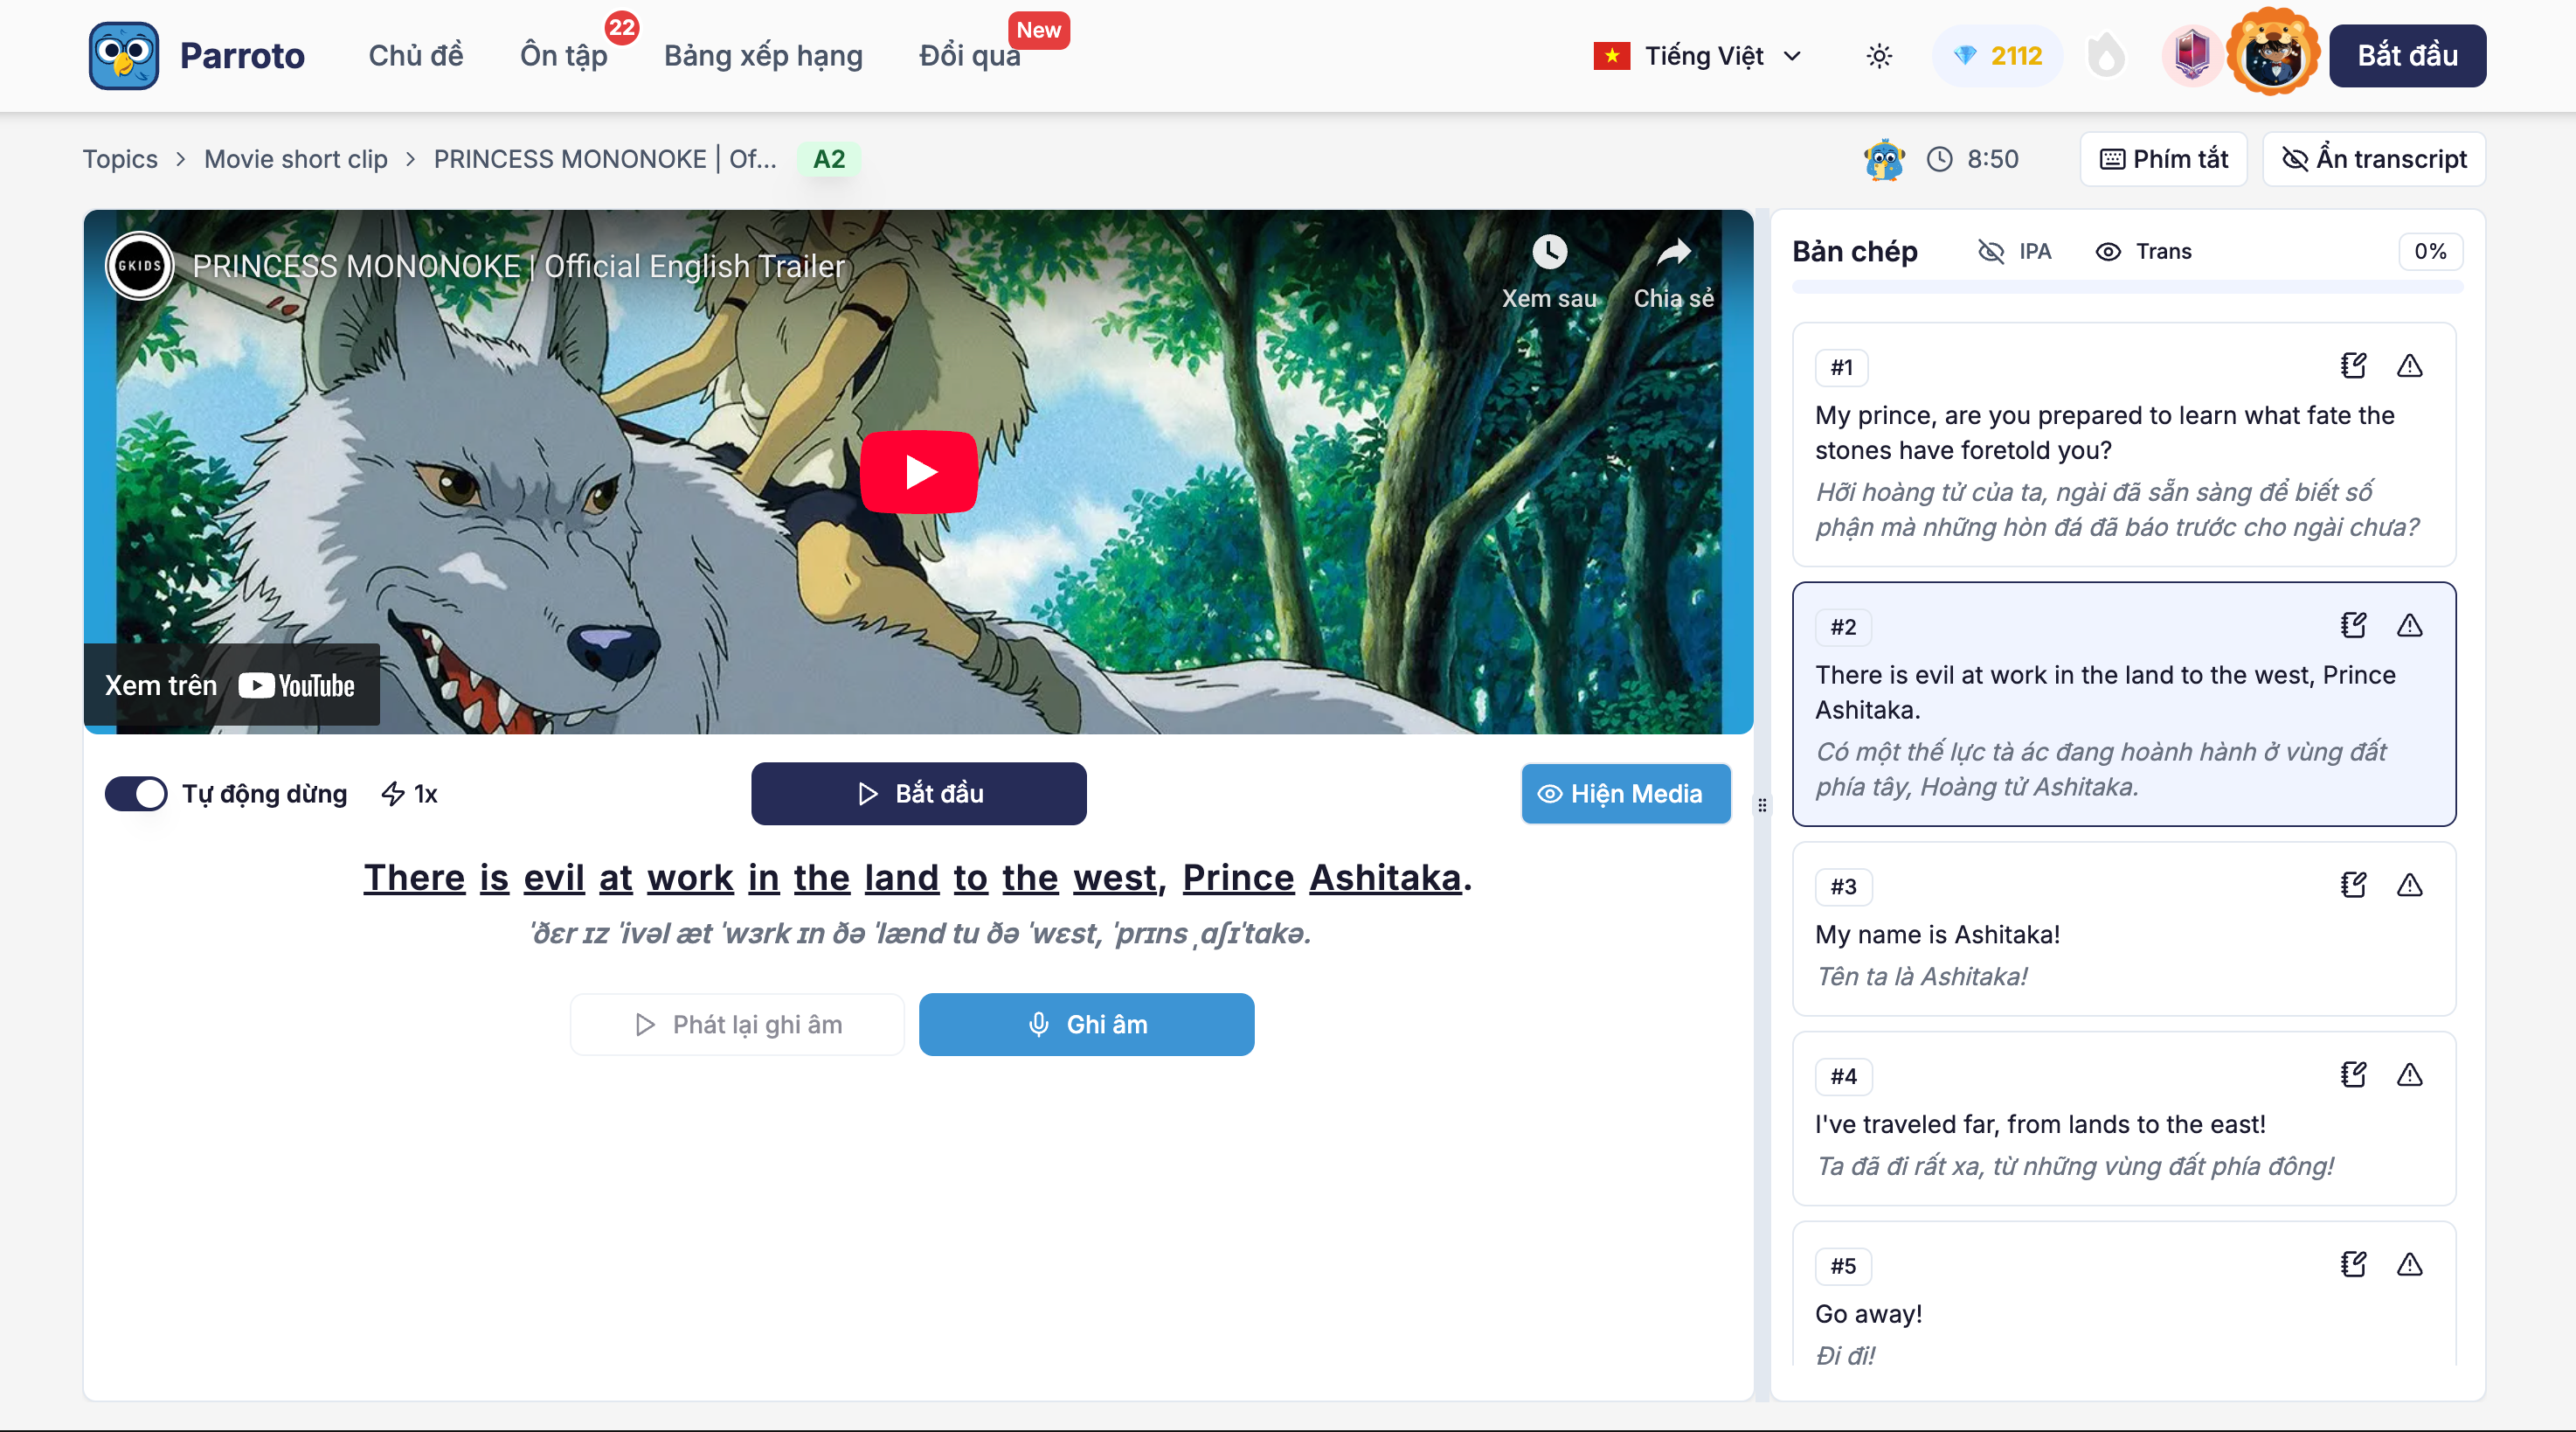
Task: Click YouTube Chia sẻ share icon
Action: point(1673,251)
